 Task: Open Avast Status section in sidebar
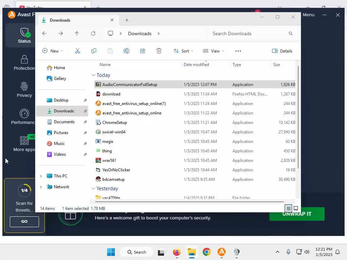(24, 36)
